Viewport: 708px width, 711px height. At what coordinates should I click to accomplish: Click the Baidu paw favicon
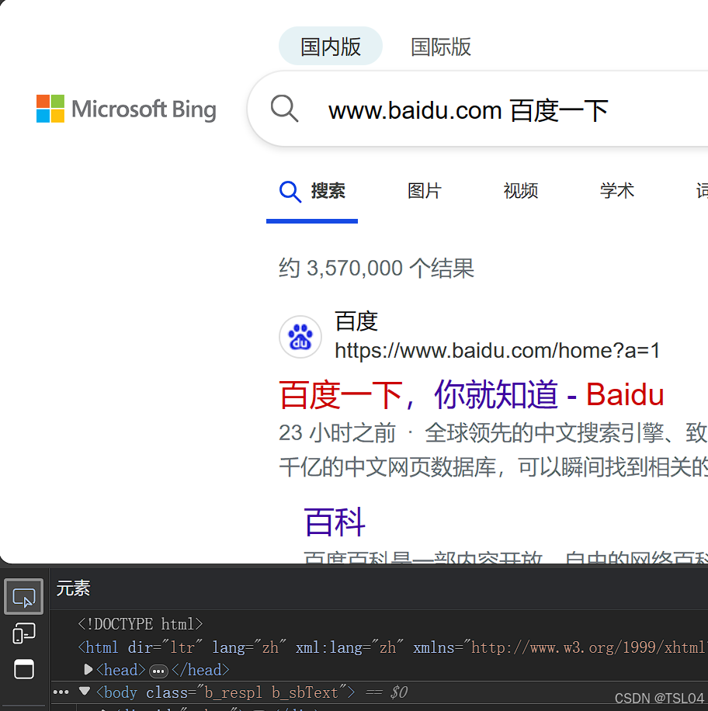(300, 337)
